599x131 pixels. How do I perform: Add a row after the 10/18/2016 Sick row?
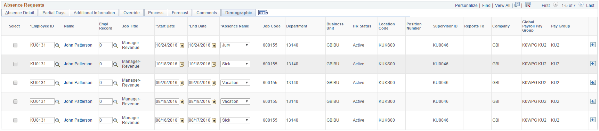tap(593, 64)
